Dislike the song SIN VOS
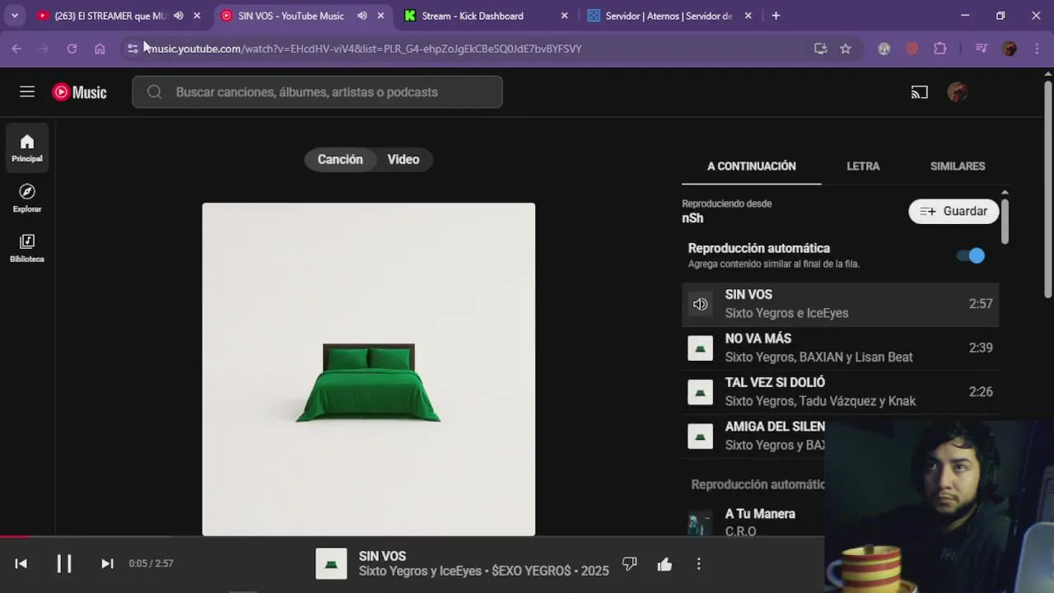The width and height of the screenshot is (1054, 593). pyautogui.click(x=630, y=563)
